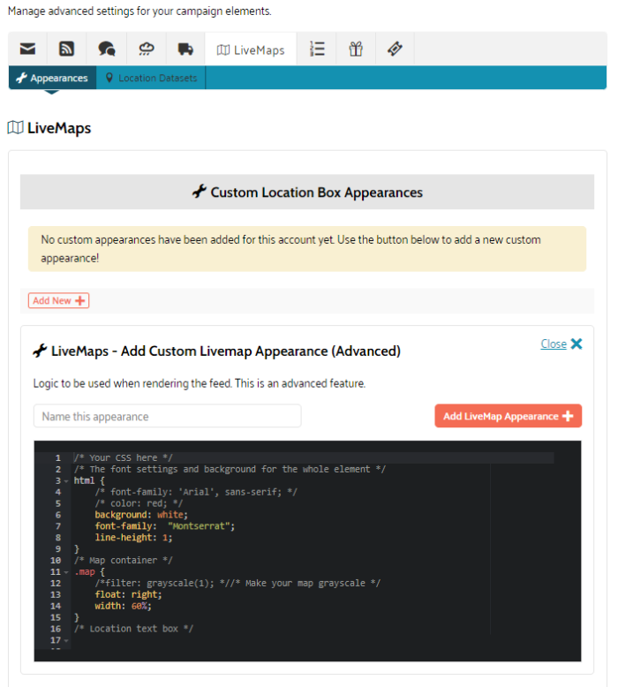The width and height of the screenshot is (618, 687).
Task: Click the Add LiveMap Appearance button
Action: coord(508,416)
